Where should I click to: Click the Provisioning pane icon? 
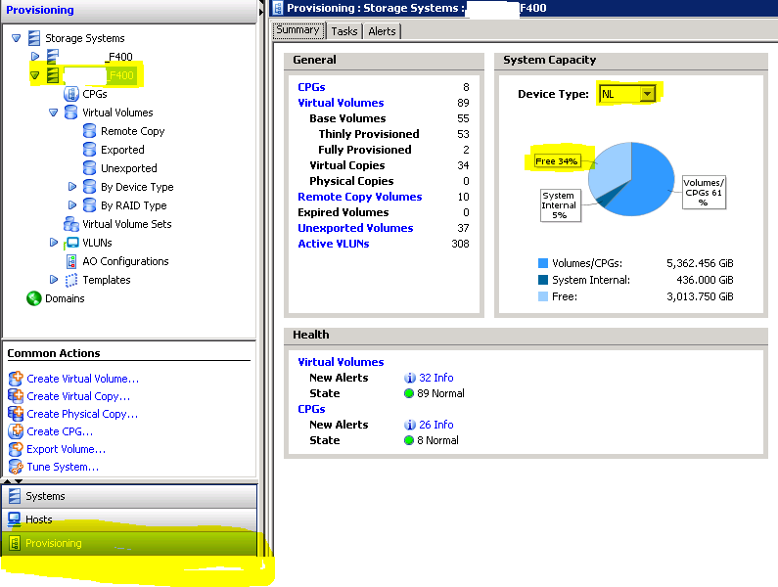click(x=15, y=543)
